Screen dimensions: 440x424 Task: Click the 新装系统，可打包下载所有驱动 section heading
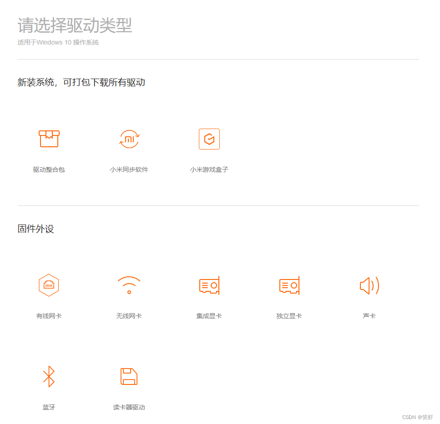click(81, 82)
